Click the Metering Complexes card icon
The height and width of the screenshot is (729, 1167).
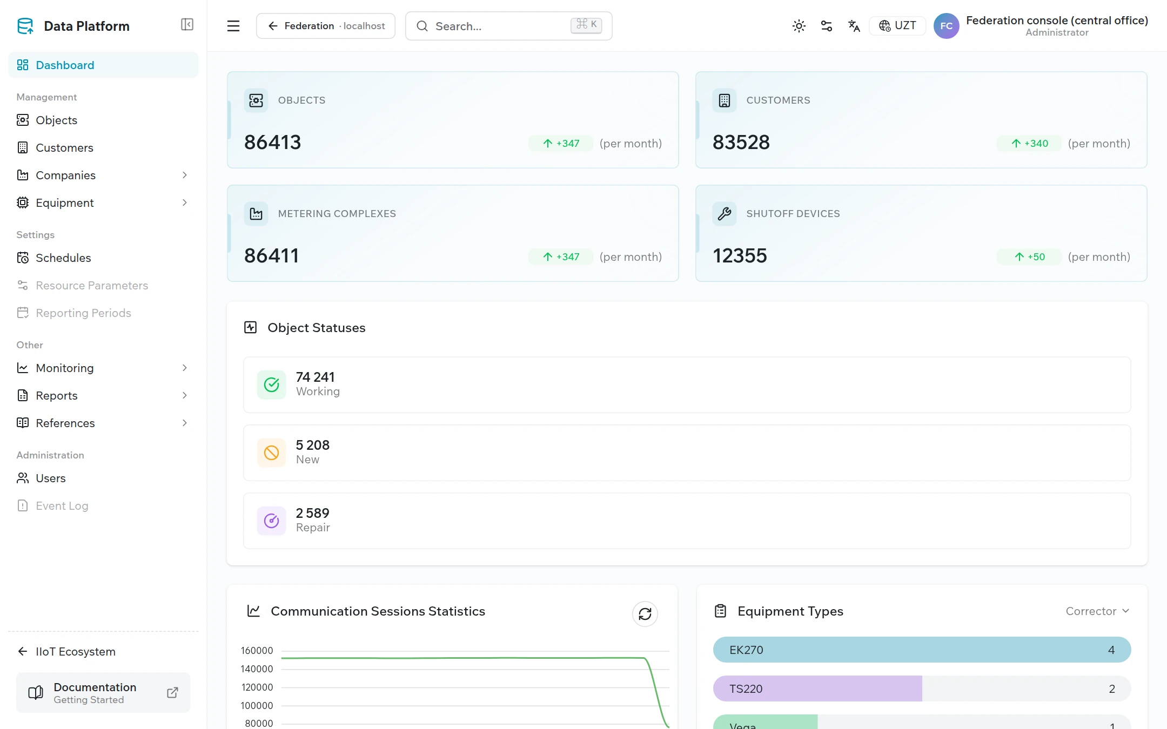tap(256, 214)
